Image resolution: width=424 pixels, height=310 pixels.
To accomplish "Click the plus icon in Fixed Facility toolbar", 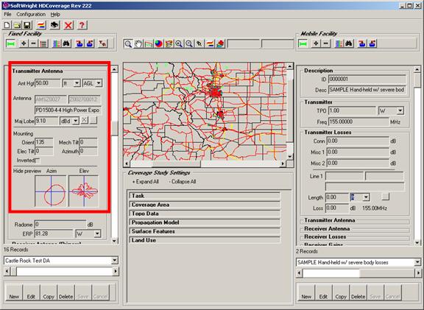I will pyautogui.click(x=24, y=43).
